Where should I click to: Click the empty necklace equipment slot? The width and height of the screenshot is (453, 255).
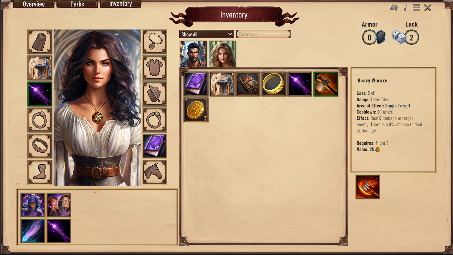click(154, 42)
